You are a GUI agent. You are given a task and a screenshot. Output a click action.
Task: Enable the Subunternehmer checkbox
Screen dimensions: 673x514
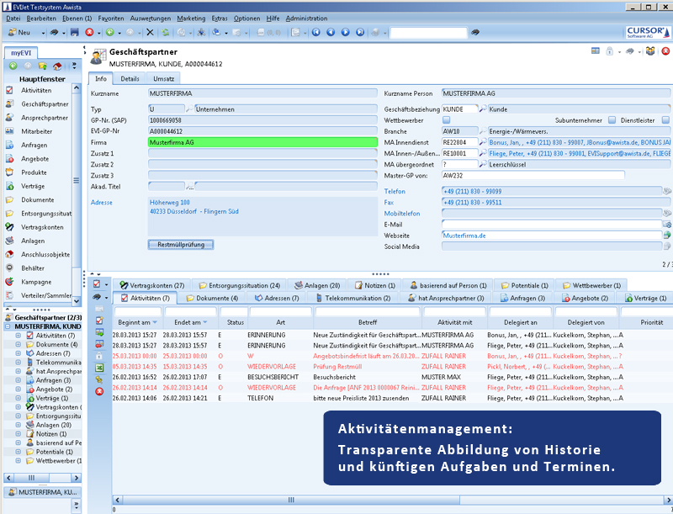pos(612,120)
